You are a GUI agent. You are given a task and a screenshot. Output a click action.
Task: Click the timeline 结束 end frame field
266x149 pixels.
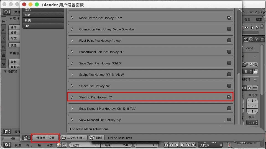pyautogui.click(x=117, y=145)
